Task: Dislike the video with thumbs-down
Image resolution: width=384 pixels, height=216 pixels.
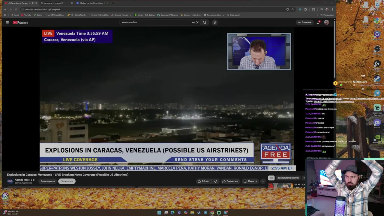Action: [x=215, y=181]
